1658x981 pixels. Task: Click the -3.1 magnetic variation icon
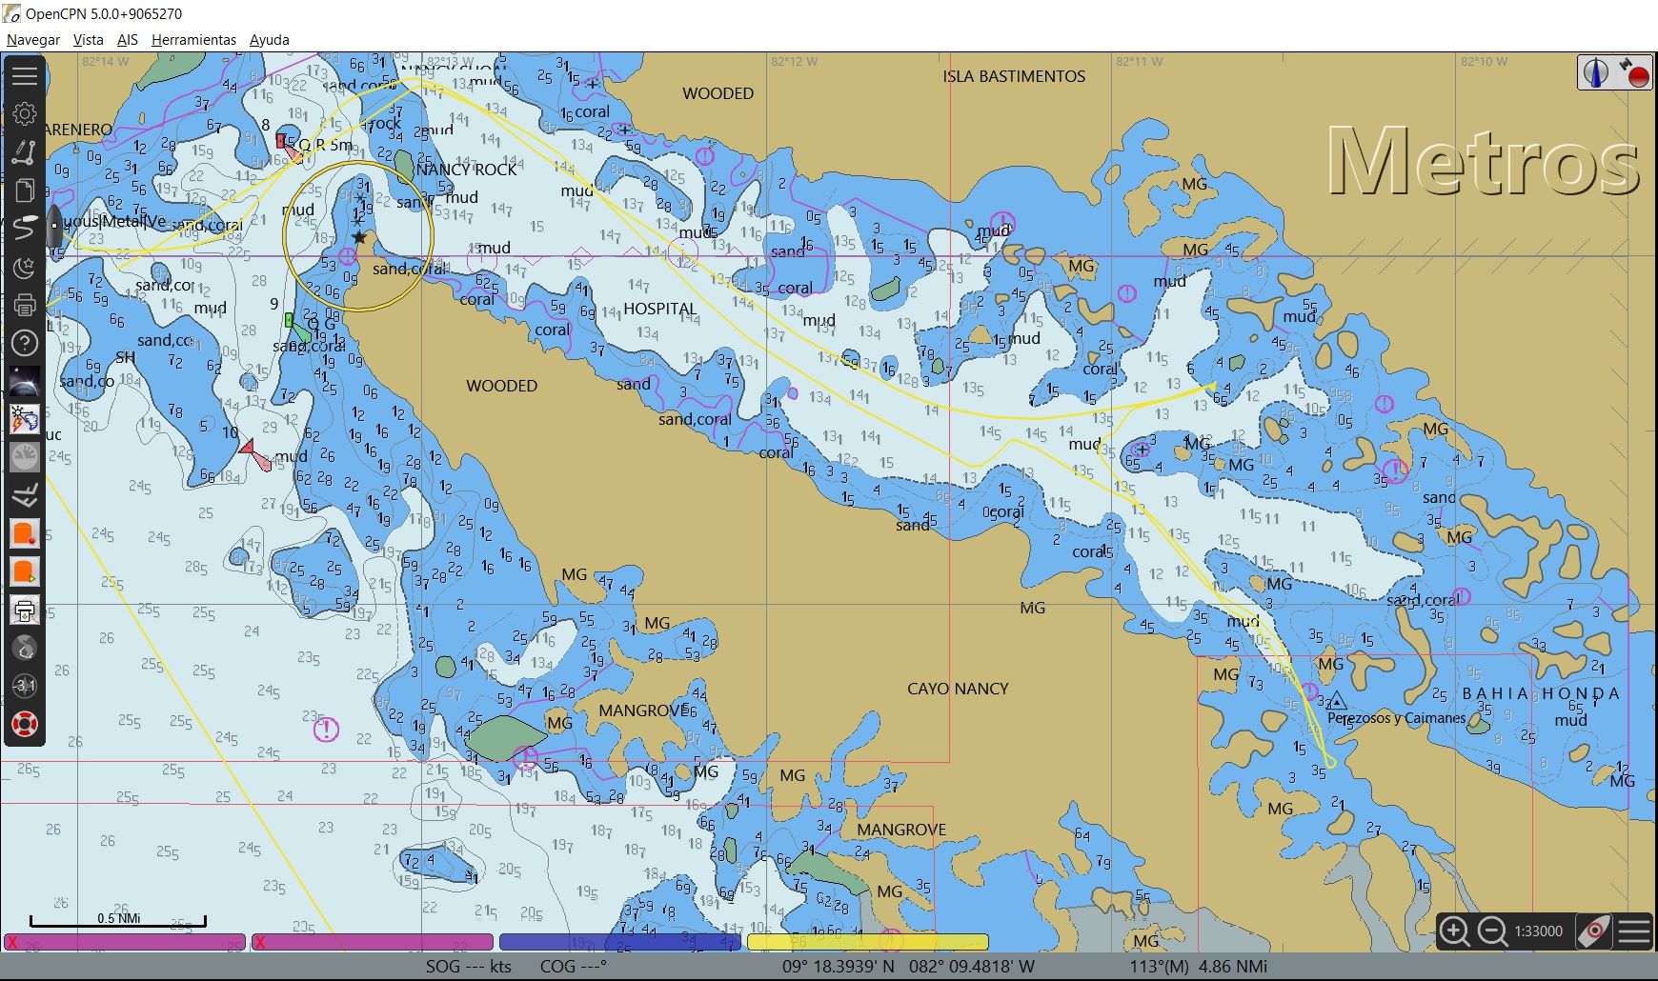pos(25,686)
